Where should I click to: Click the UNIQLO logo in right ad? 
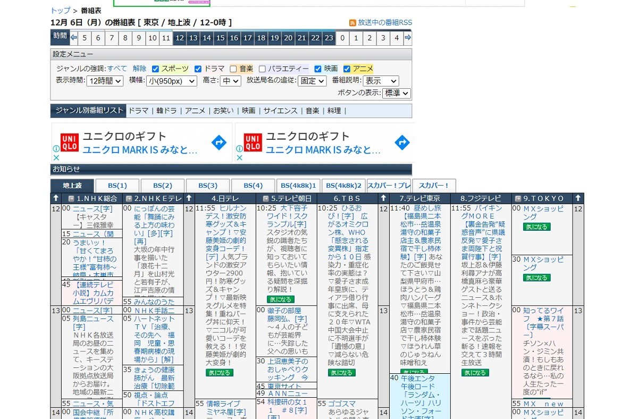[x=253, y=143]
